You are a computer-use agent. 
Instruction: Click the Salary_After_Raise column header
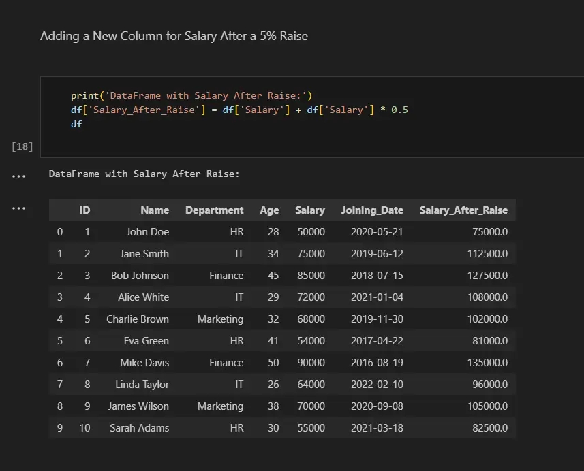[x=463, y=210]
